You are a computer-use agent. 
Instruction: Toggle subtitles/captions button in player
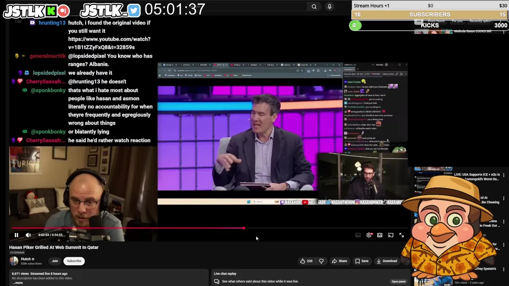(x=358, y=235)
